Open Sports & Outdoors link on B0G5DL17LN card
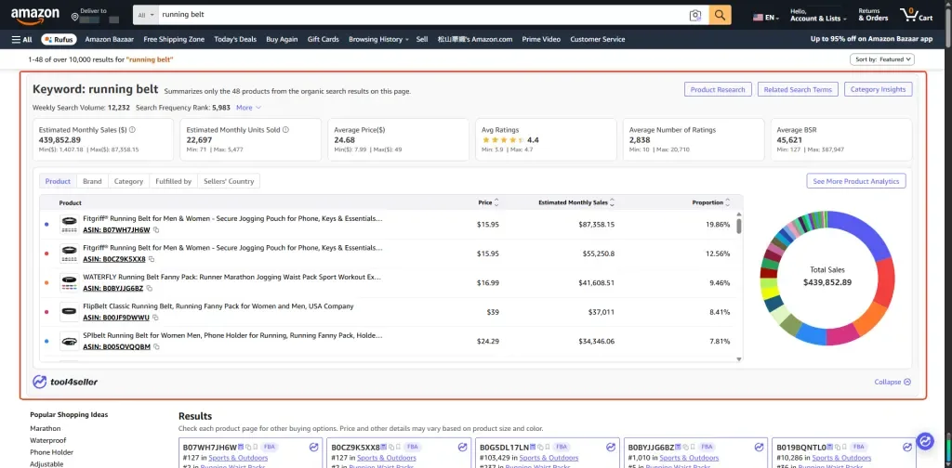Screen dimensions: 952x468 coord(549,458)
